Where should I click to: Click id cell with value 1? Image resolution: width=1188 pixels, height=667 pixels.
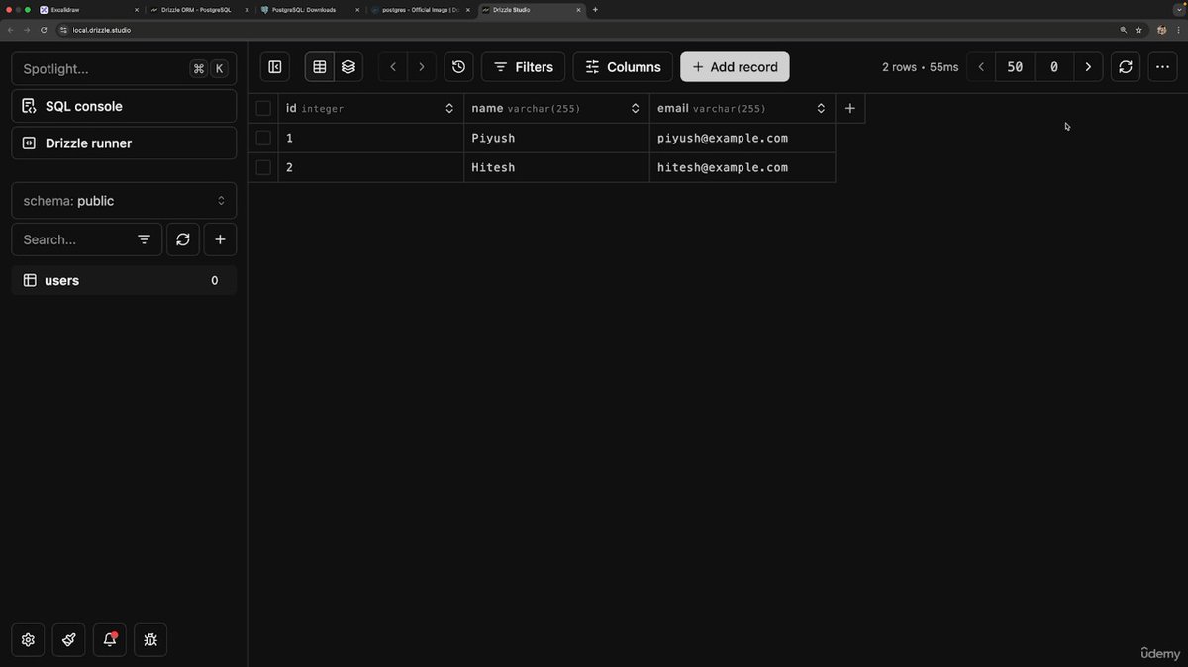tap(371, 138)
